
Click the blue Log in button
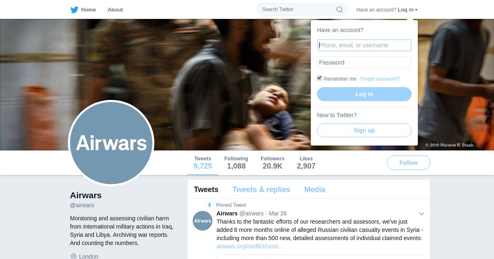coord(364,94)
